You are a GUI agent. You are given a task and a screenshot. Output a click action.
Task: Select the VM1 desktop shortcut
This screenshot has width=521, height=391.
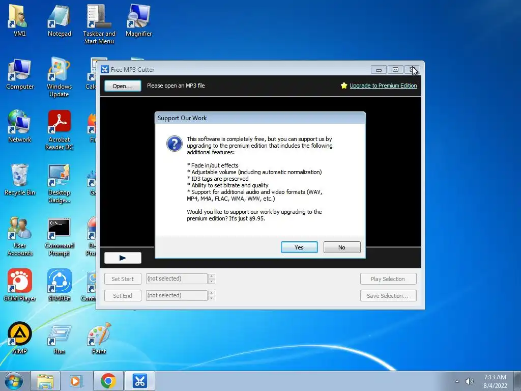pyautogui.click(x=19, y=20)
